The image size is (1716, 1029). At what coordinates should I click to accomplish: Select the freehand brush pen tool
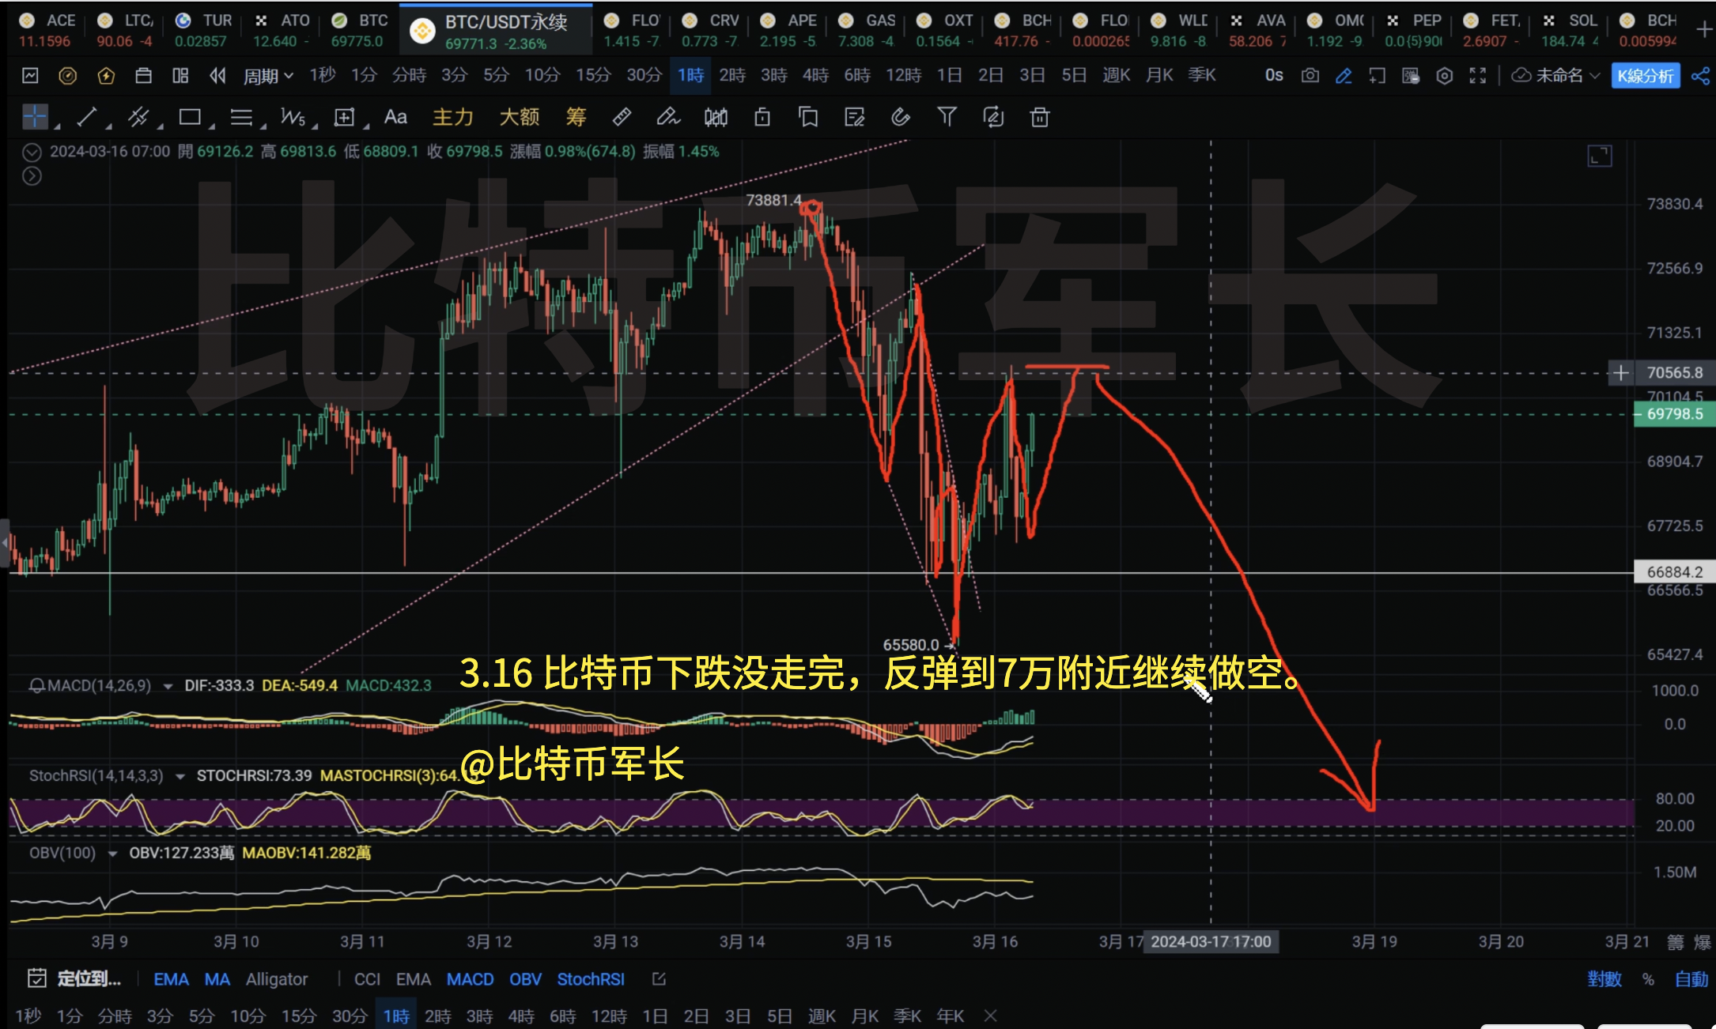point(667,118)
